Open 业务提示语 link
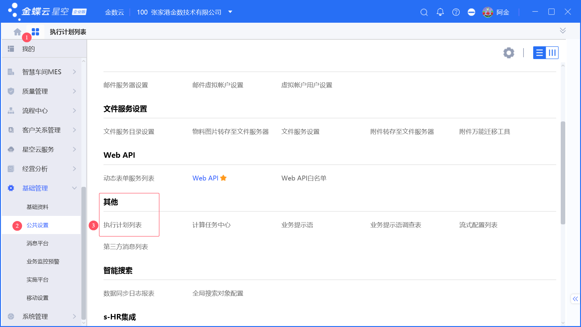The width and height of the screenshot is (581, 327). click(x=297, y=225)
